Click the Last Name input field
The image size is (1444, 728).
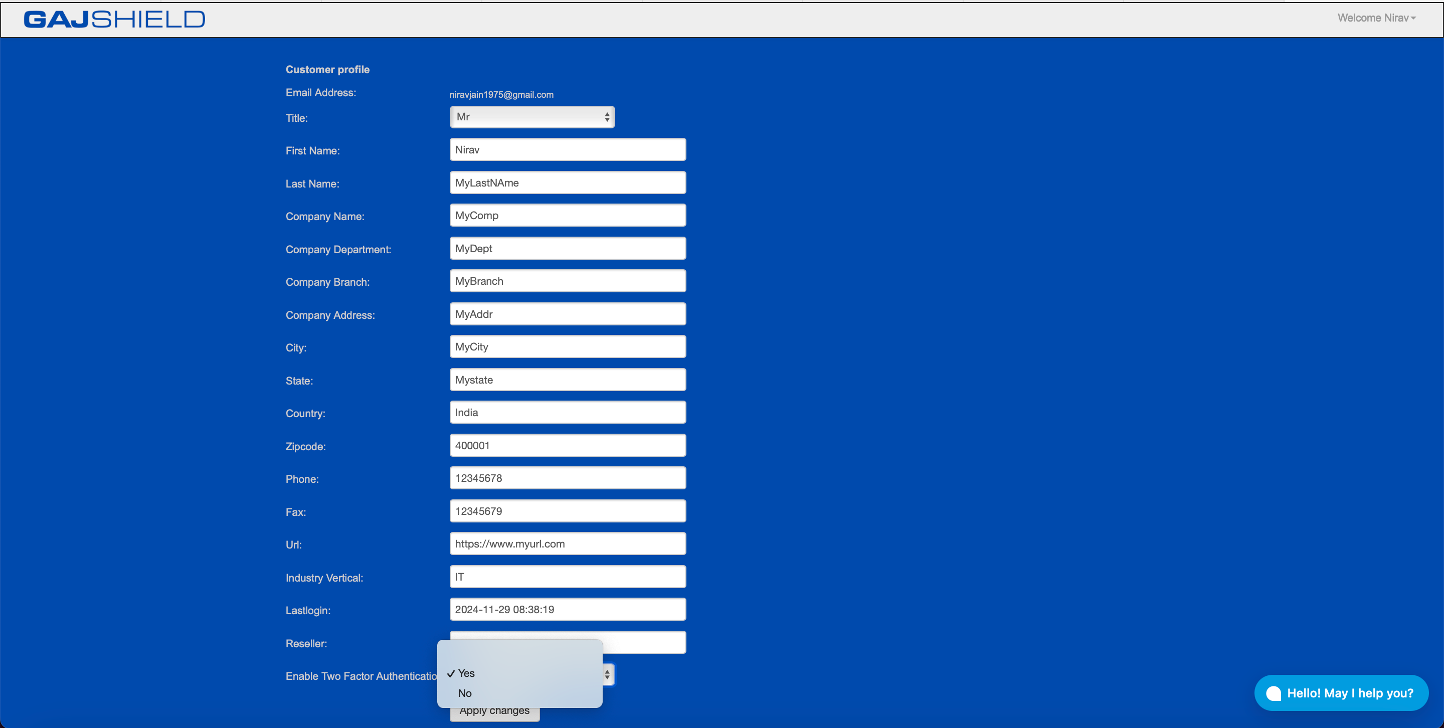click(567, 183)
